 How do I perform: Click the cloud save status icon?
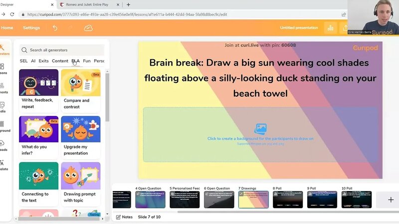click(88, 28)
